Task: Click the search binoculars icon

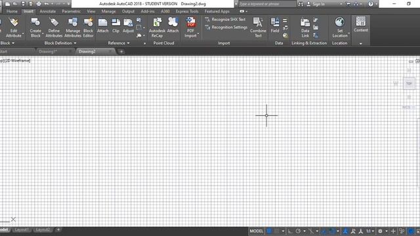Action: click(x=301, y=4)
